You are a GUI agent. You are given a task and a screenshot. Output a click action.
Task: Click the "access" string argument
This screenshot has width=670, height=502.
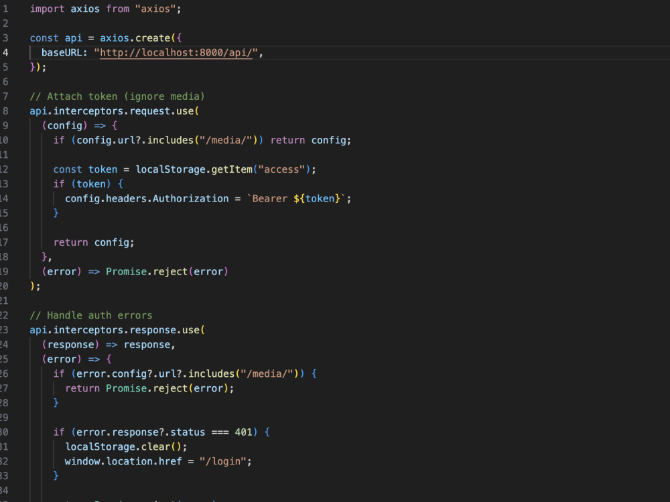[x=281, y=169]
